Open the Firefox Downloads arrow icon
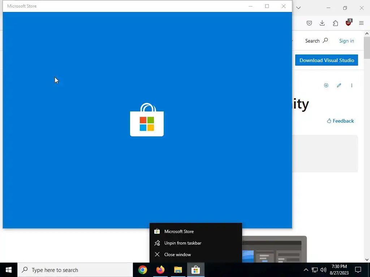This screenshot has width=370, height=277. click(x=322, y=23)
